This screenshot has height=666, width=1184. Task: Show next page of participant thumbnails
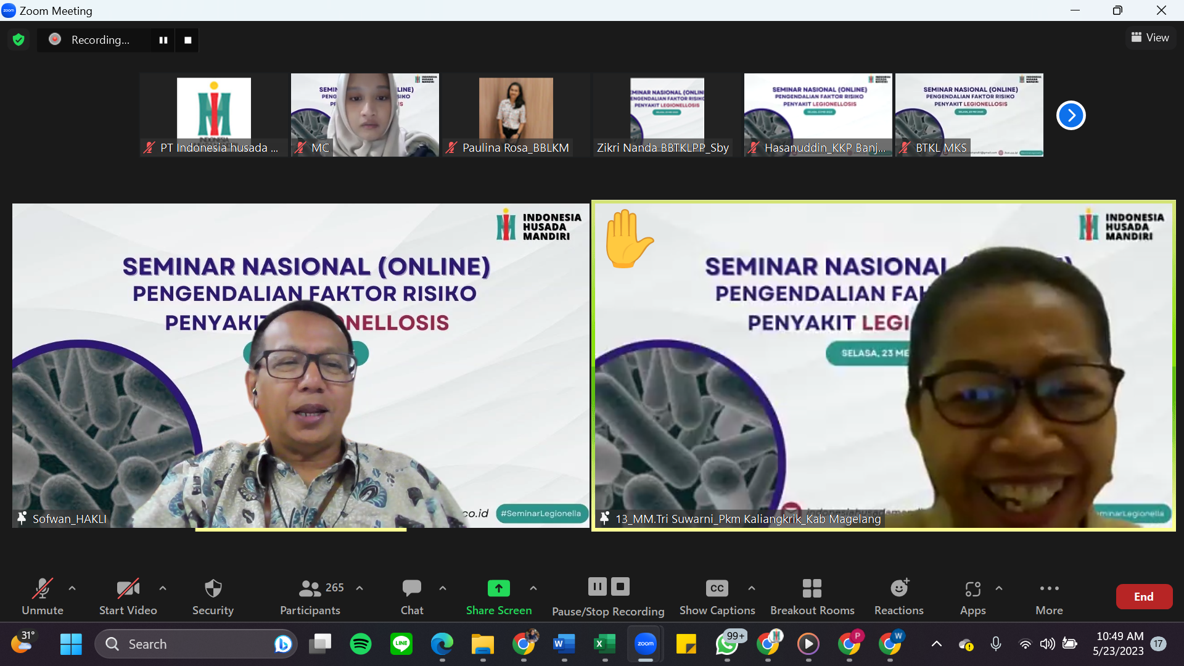1071,115
